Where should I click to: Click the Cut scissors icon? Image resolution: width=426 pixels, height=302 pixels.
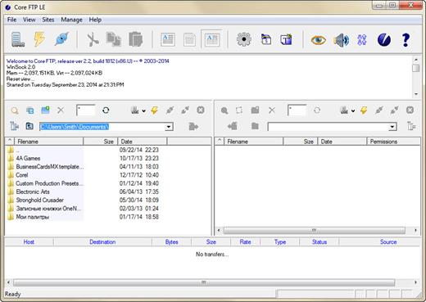tap(93, 40)
